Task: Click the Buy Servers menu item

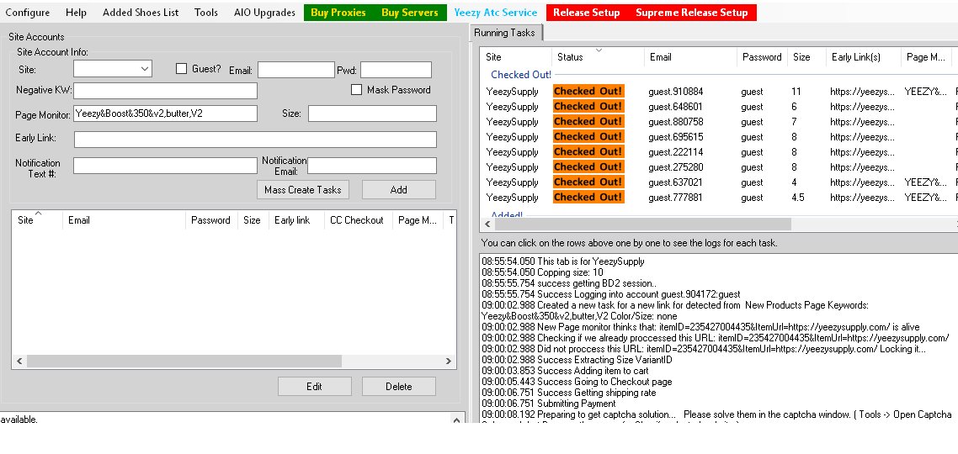Action: 409,13
